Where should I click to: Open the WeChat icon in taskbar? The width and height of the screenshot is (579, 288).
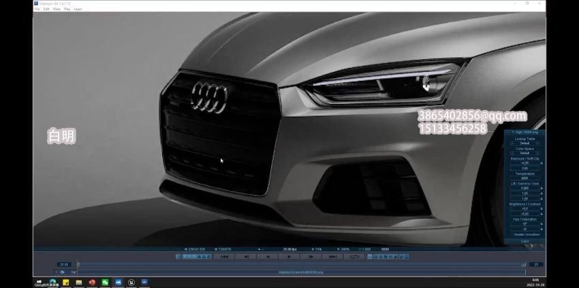(105, 282)
